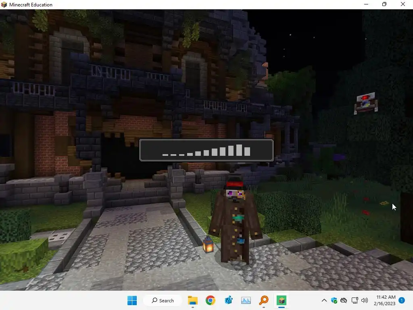
Task: Open the blue cube app in taskbar
Action: [x=229, y=300]
